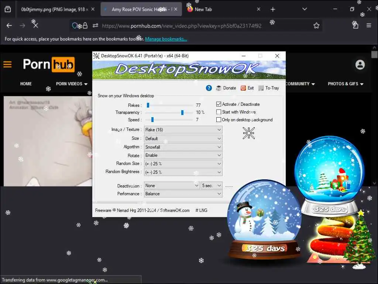Open the COMMUNITY navigation menu

tap(300, 84)
